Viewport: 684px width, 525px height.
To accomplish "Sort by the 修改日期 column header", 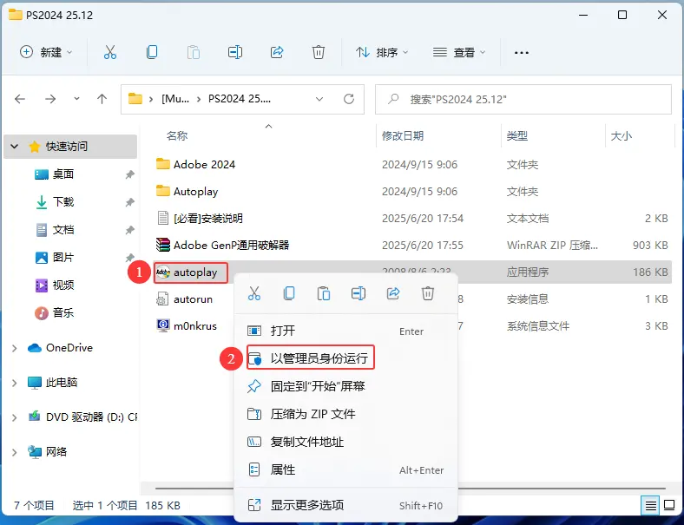I will pyautogui.click(x=403, y=136).
